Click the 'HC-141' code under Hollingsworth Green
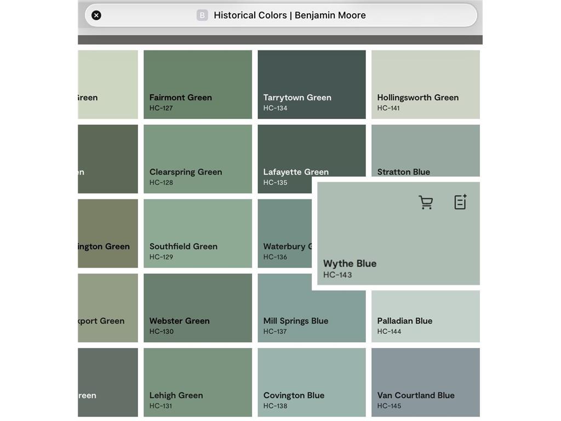Viewport: 561px width, 421px height. (x=388, y=108)
